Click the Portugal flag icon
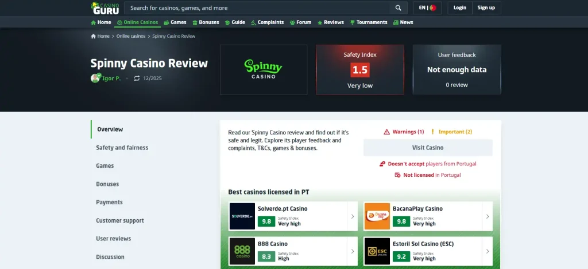 click(433, 7)
